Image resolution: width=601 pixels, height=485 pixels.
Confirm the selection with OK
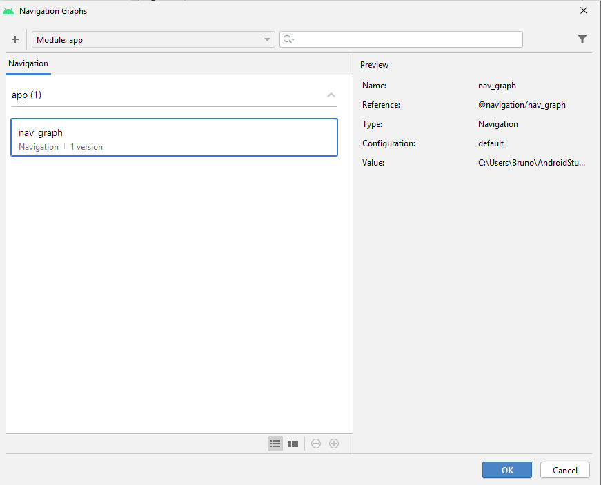507,470
